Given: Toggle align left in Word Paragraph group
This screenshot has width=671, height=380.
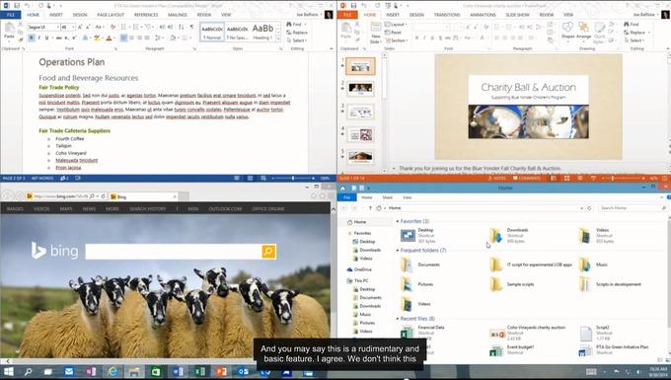Looking at the screenshot, I should [123, 38].
